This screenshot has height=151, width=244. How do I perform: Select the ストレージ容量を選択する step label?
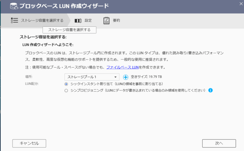coord(42,21)
